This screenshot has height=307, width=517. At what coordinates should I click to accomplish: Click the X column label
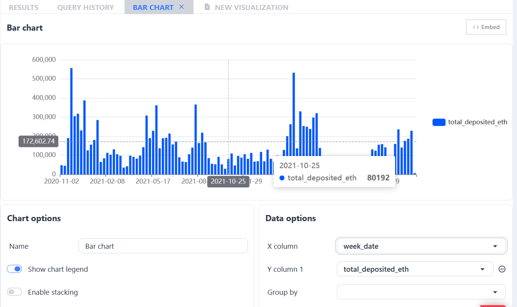tap(282, 246)
